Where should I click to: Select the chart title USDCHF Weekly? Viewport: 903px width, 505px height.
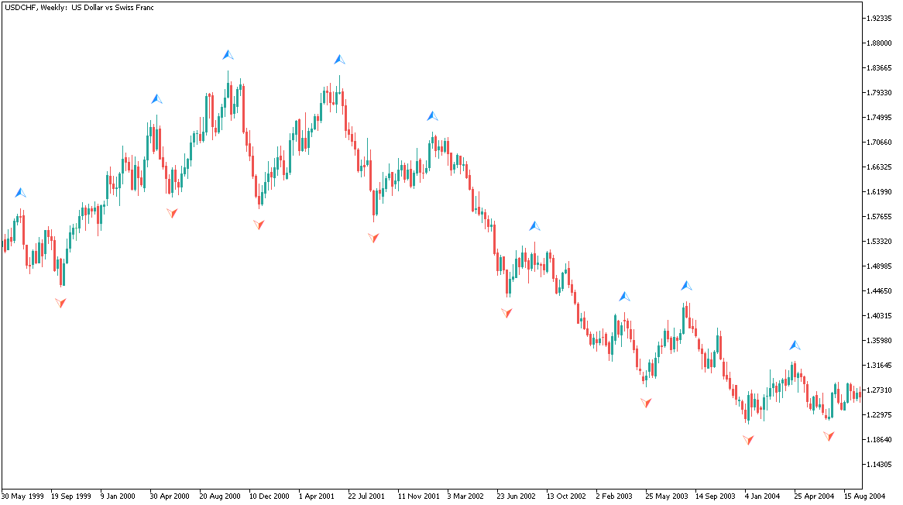[77, 8]
